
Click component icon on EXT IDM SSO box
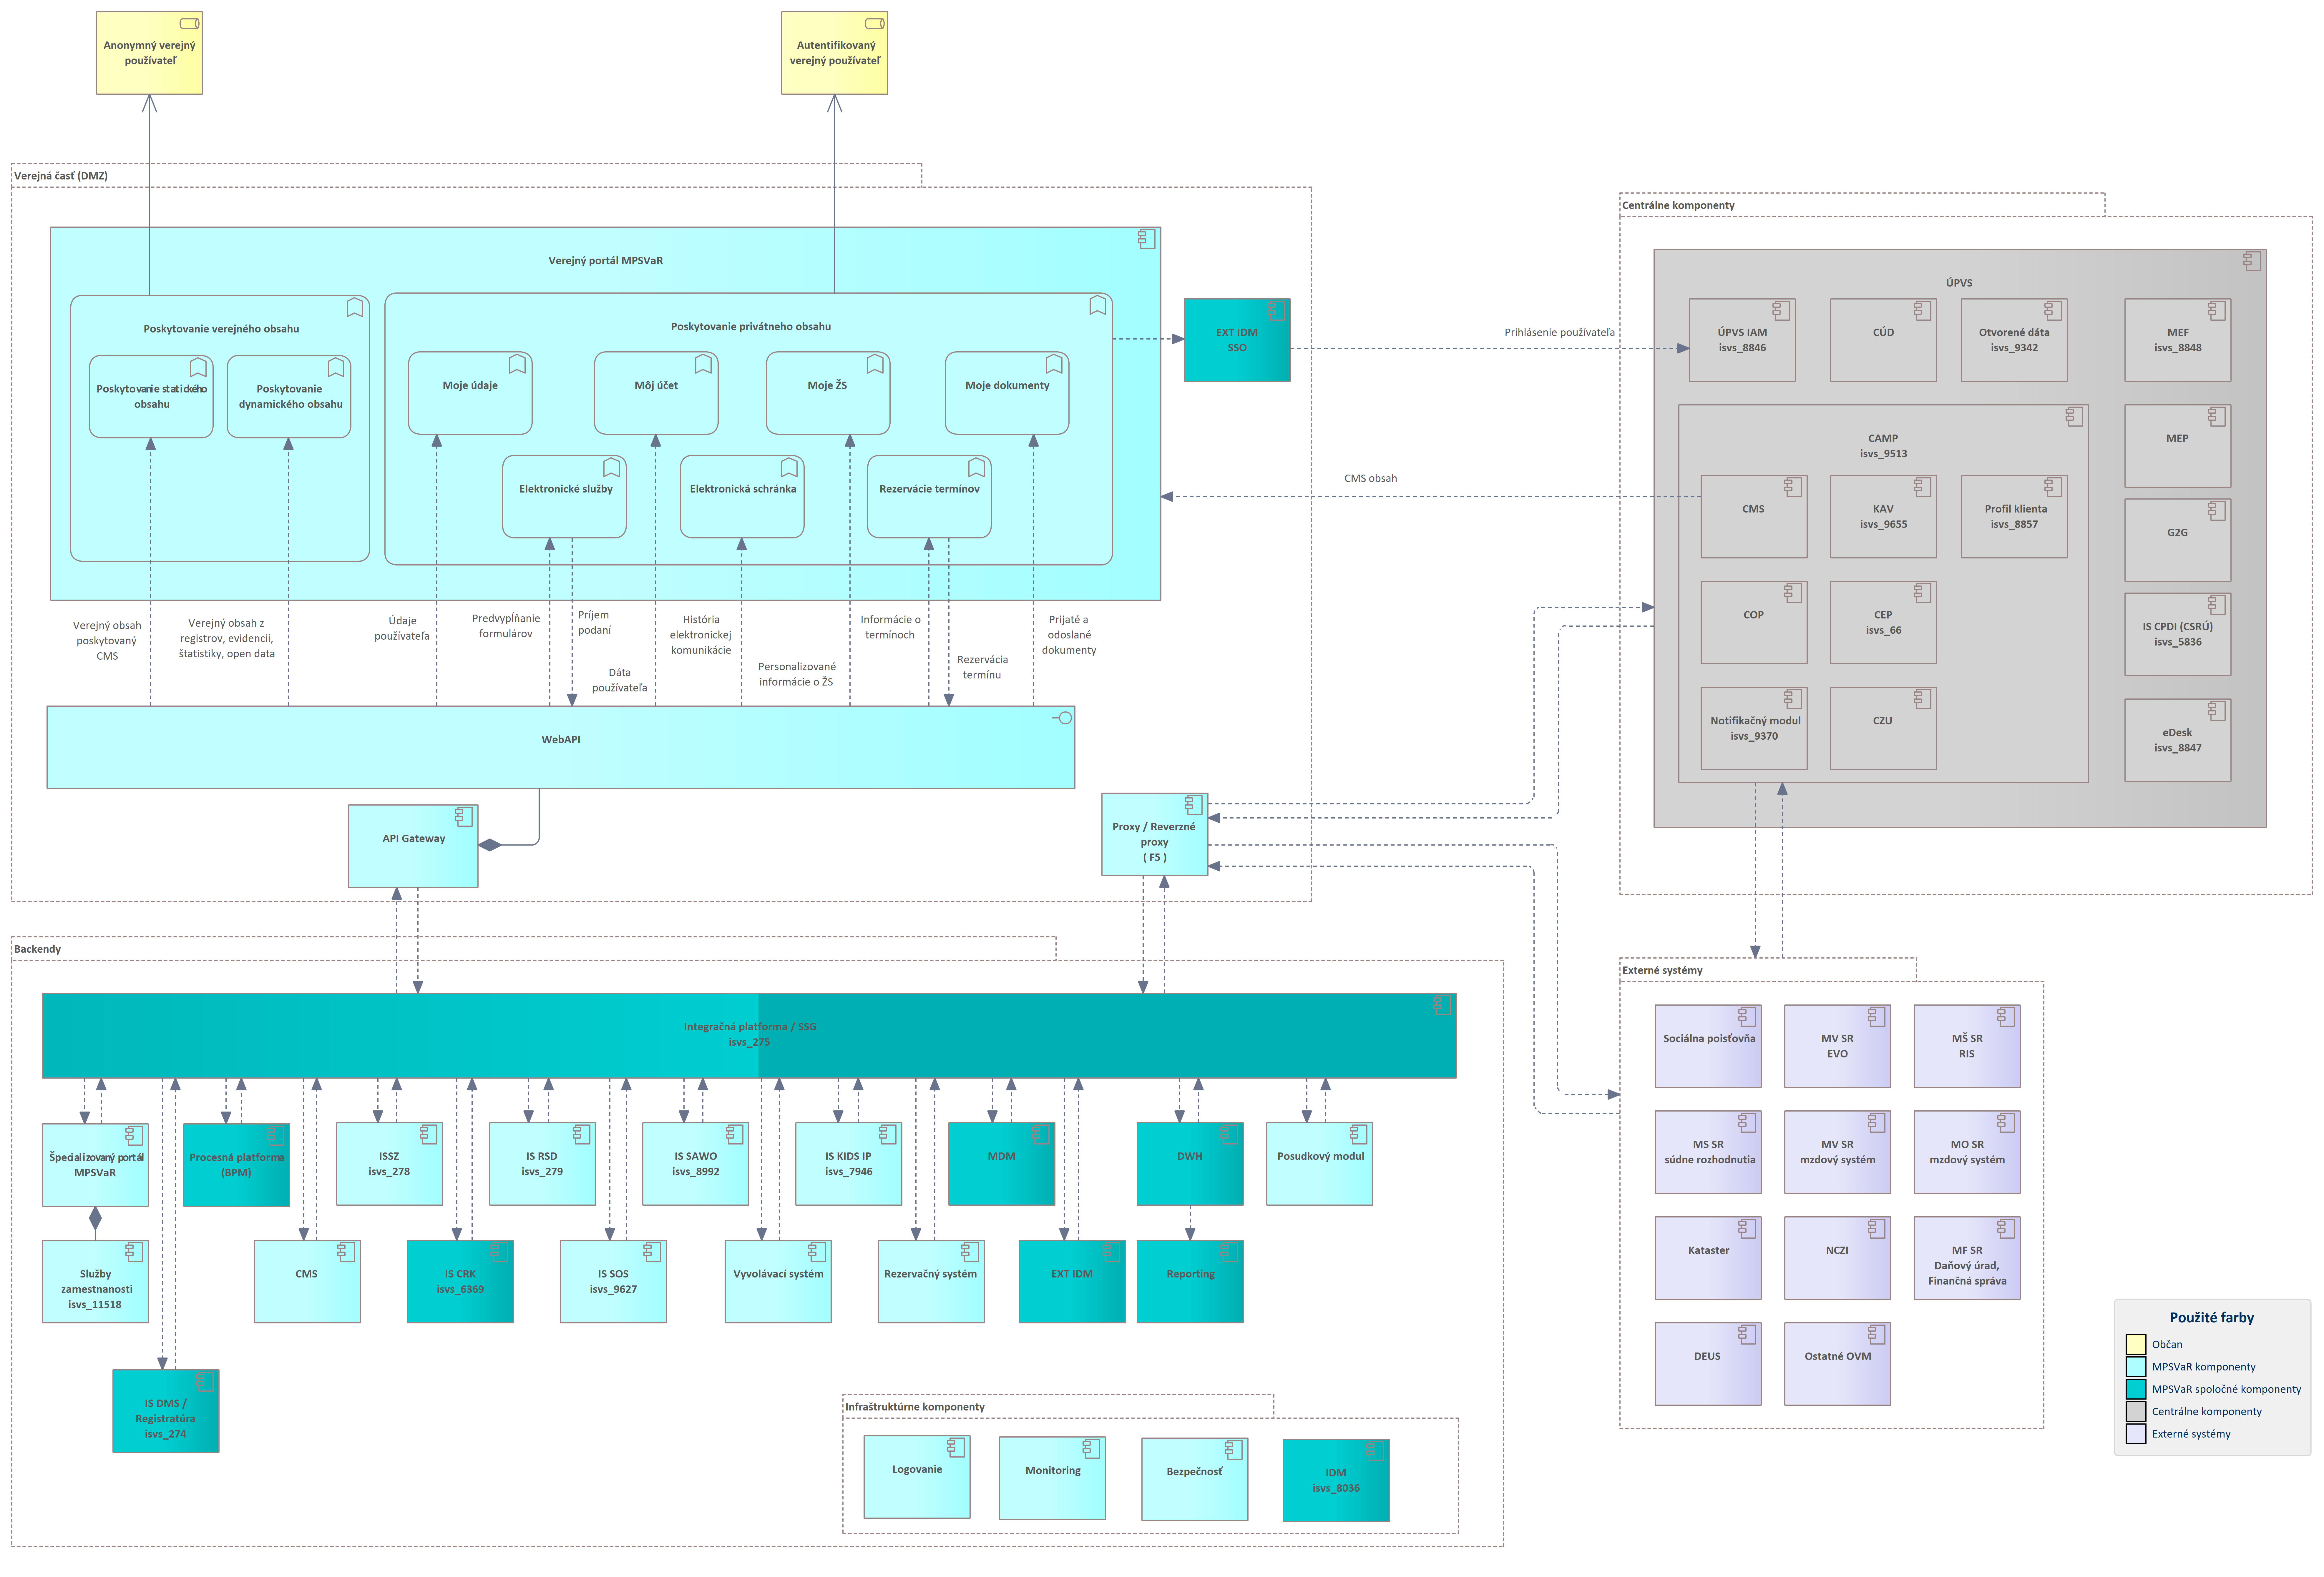click(1276, 311)
